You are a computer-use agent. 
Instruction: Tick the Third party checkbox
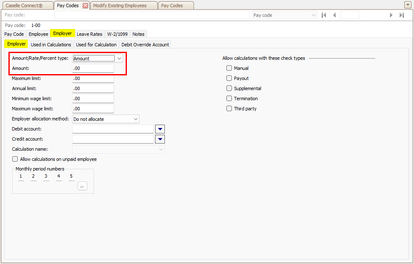pyautogui.click(x=229, y=109)
